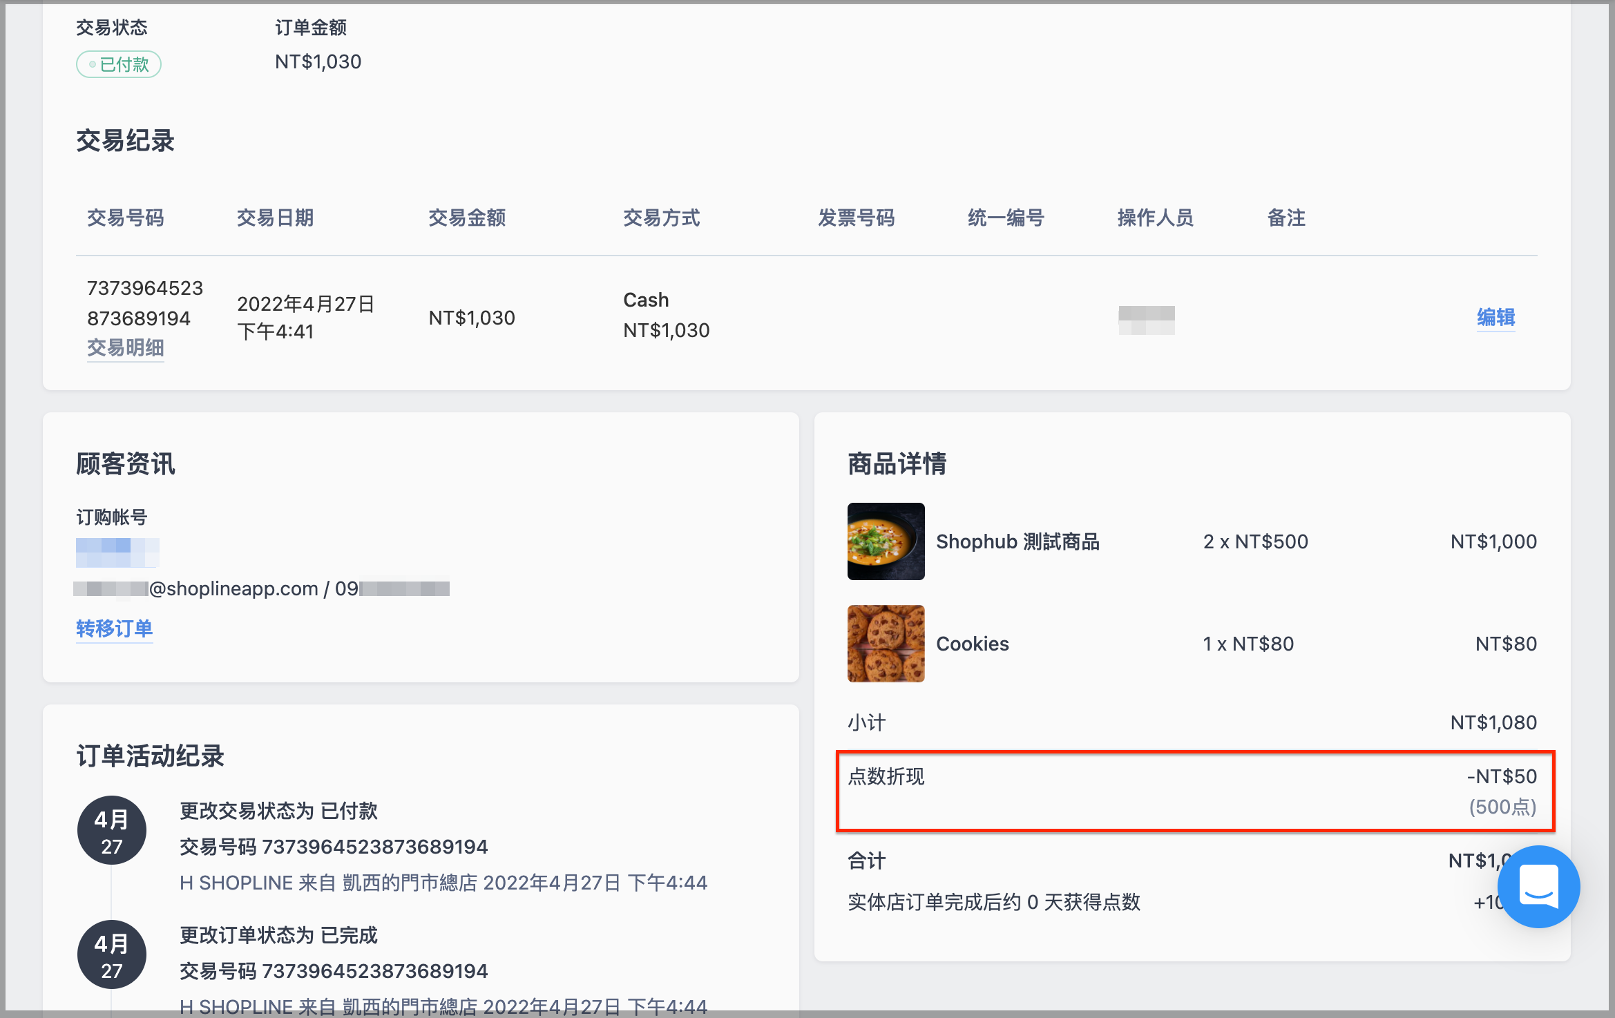Select the -NT$50 discount amount
This screenshot has width=1615, height=1018.
[1502, 776]
